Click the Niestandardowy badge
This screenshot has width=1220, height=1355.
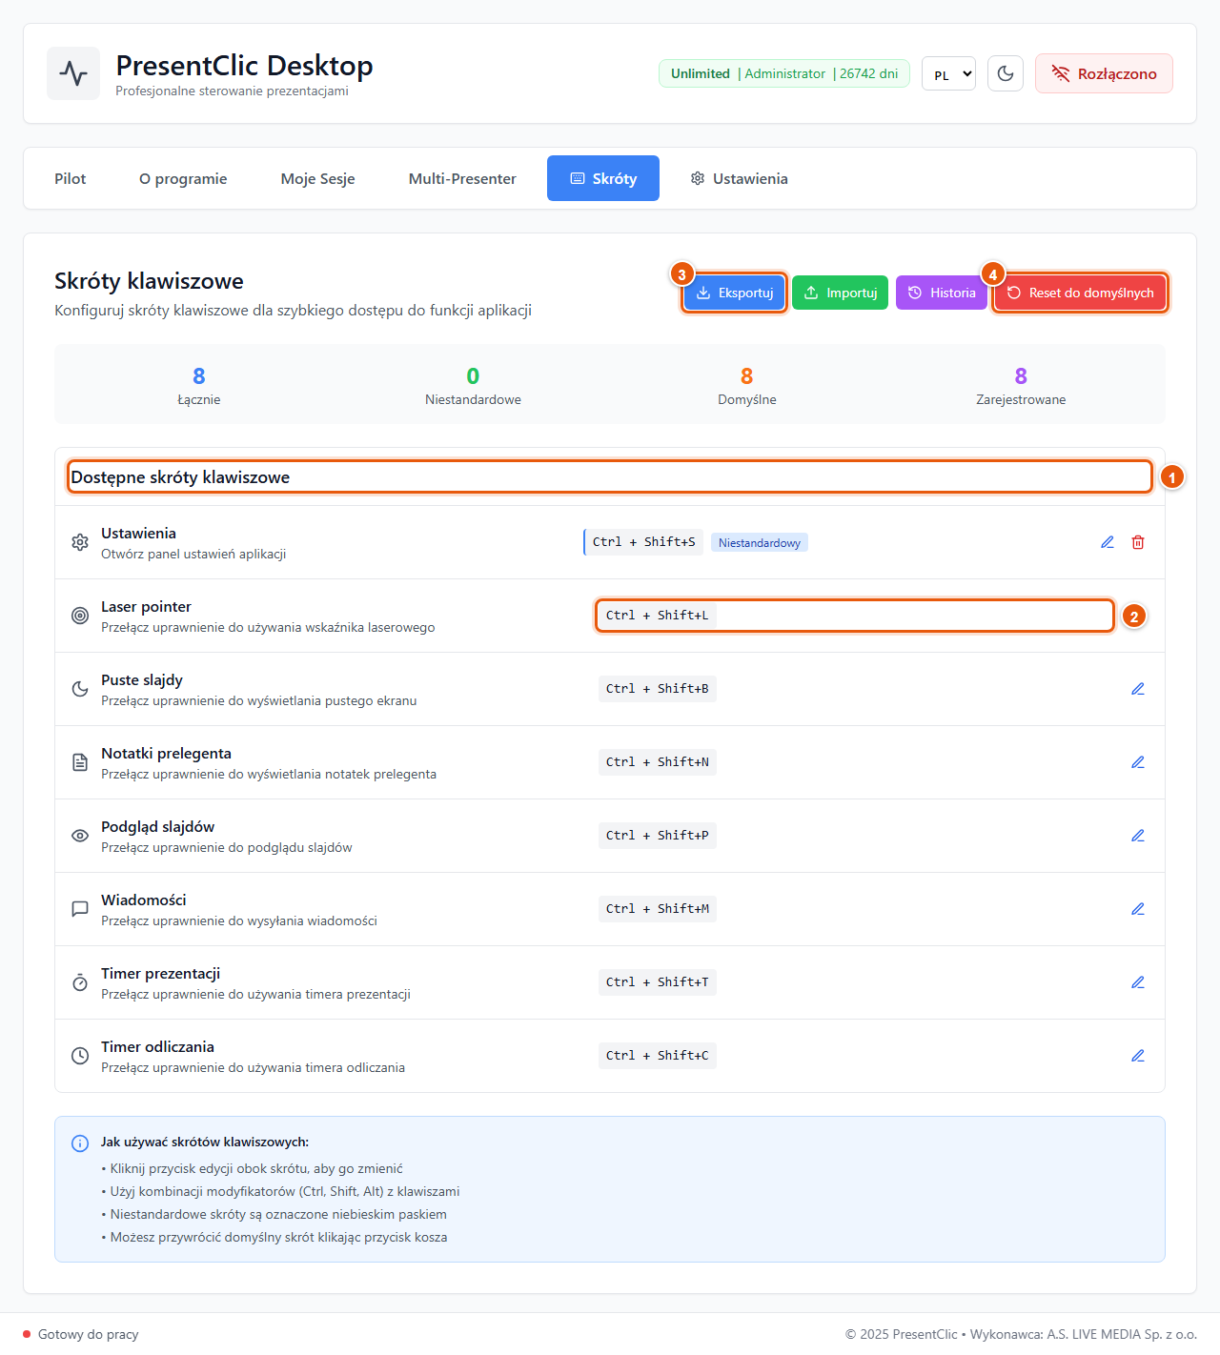tap(760, 542)
